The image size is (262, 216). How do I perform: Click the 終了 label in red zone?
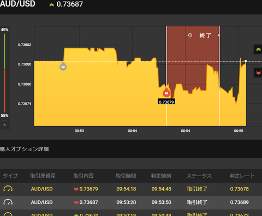[x=205, y=35]
